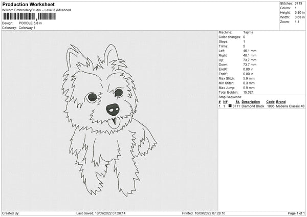
Task: Click the Height value 5.80 in
Action: pyautogui.click(x=299, y=12)
